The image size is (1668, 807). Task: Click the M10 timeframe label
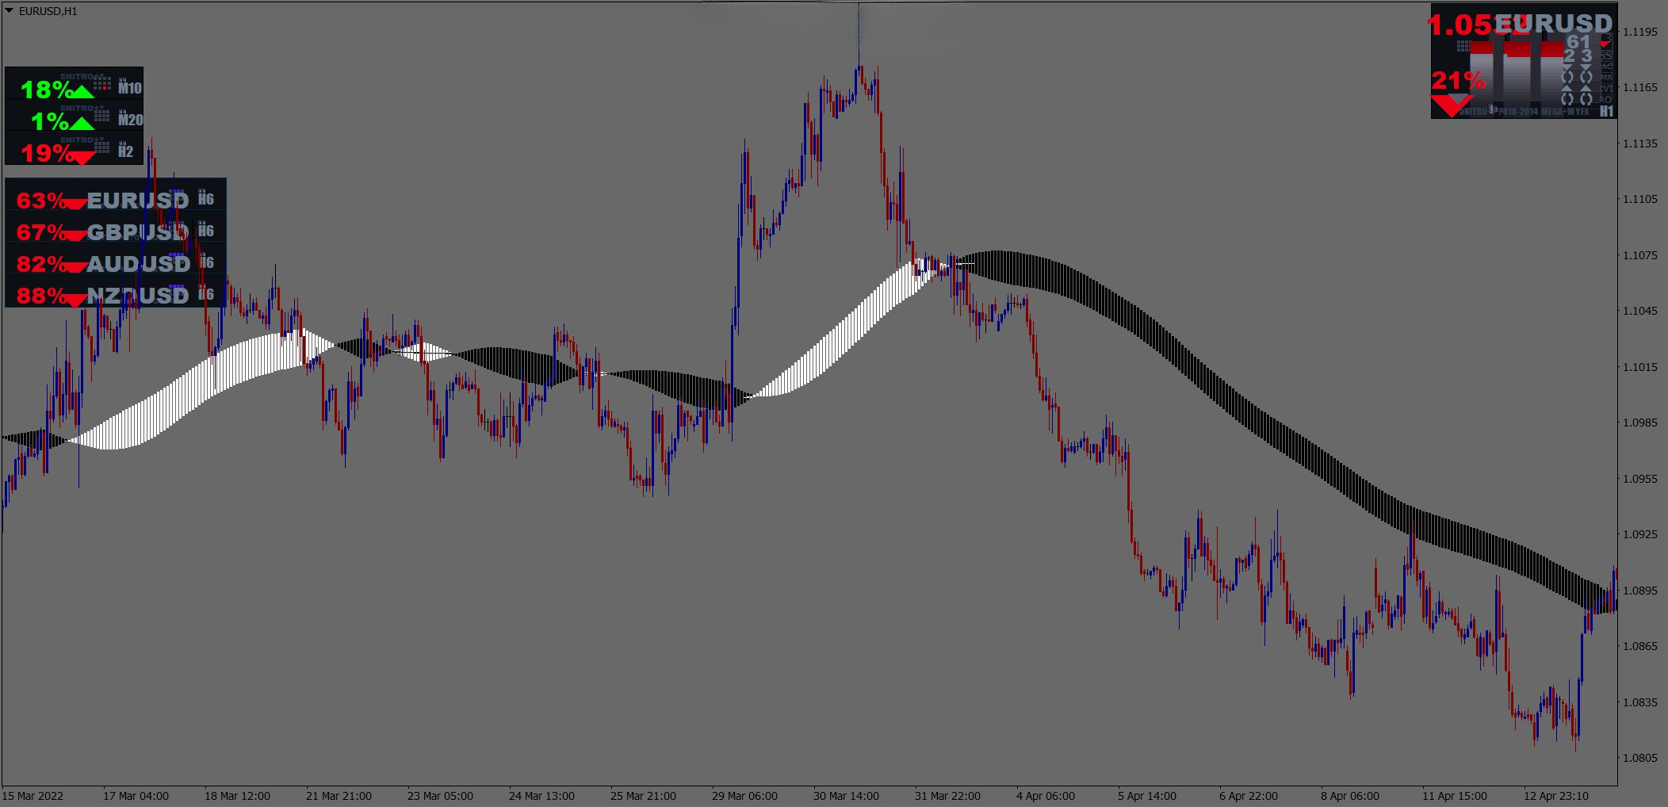130,88
